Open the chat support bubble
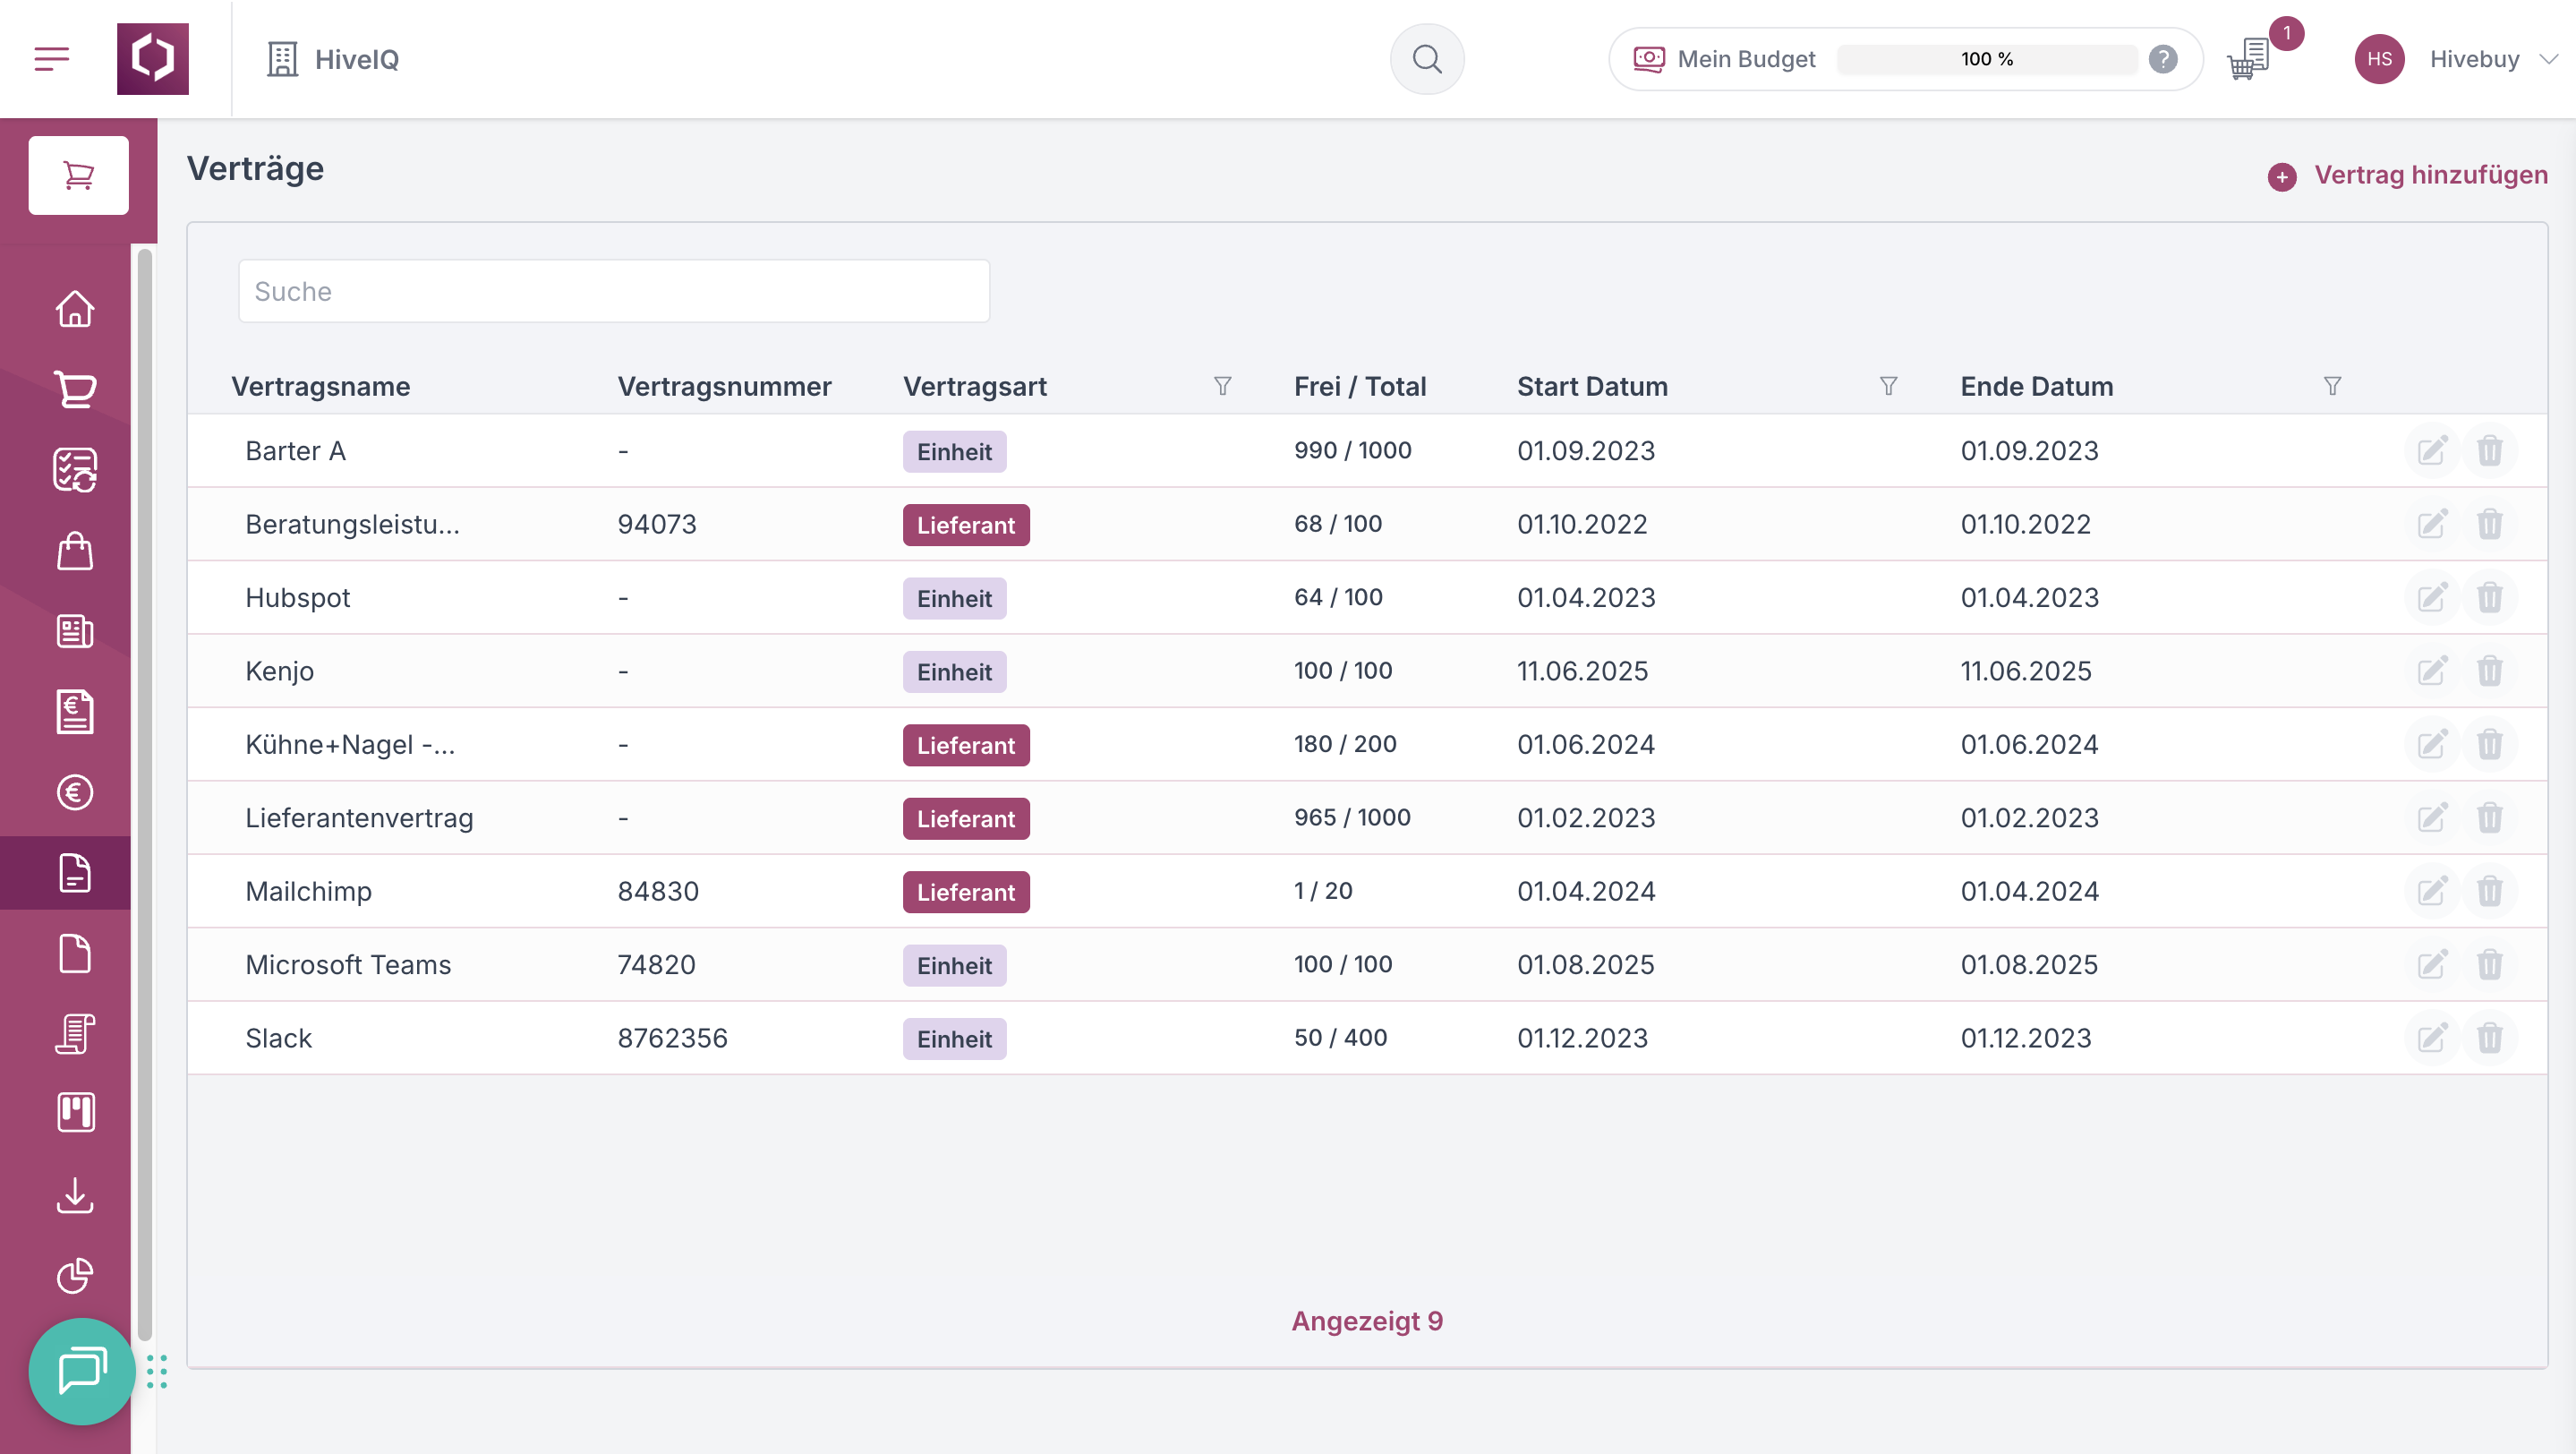Image resolution: width=2576 pixels, height=1454 pixels. (82, 1371)
